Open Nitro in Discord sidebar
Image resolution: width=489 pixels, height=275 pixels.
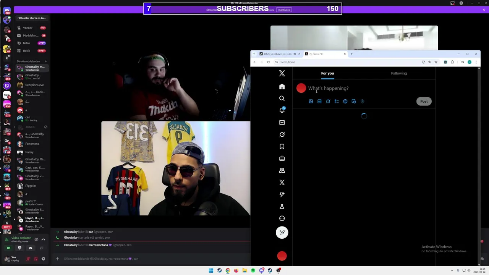tap(31, 43)
